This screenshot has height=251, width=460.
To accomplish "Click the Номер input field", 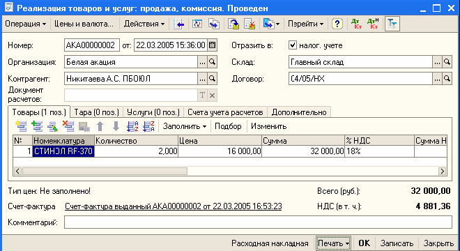I will click(x=92, y=45).
